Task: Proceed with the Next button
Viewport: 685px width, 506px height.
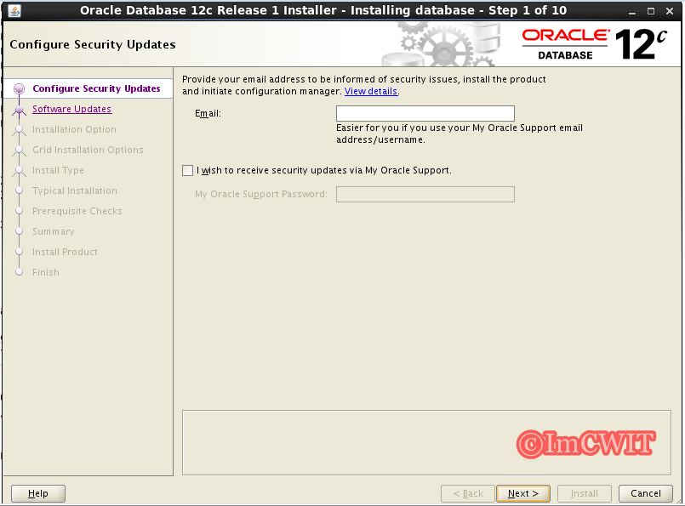Action: click(523, 494)
